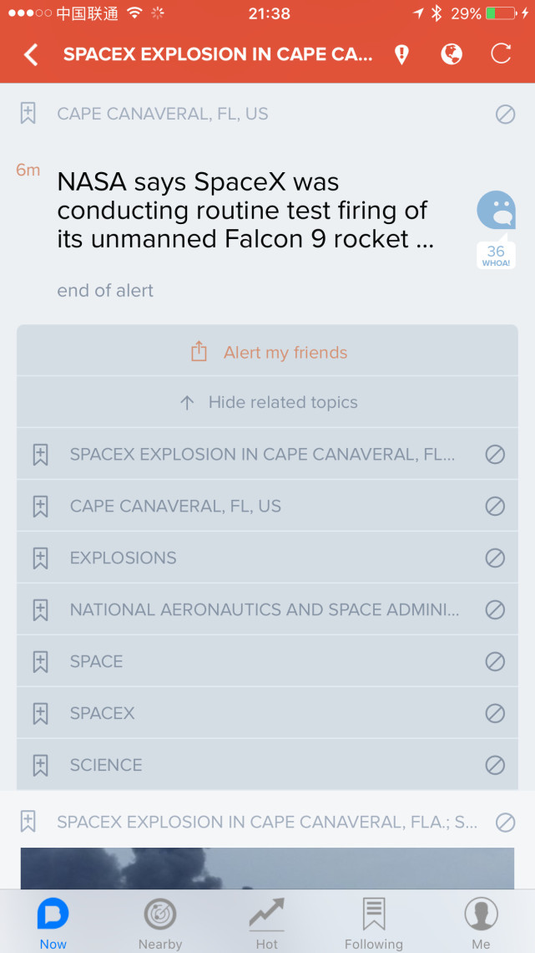Share via Alert my friends

click(268, 352)
